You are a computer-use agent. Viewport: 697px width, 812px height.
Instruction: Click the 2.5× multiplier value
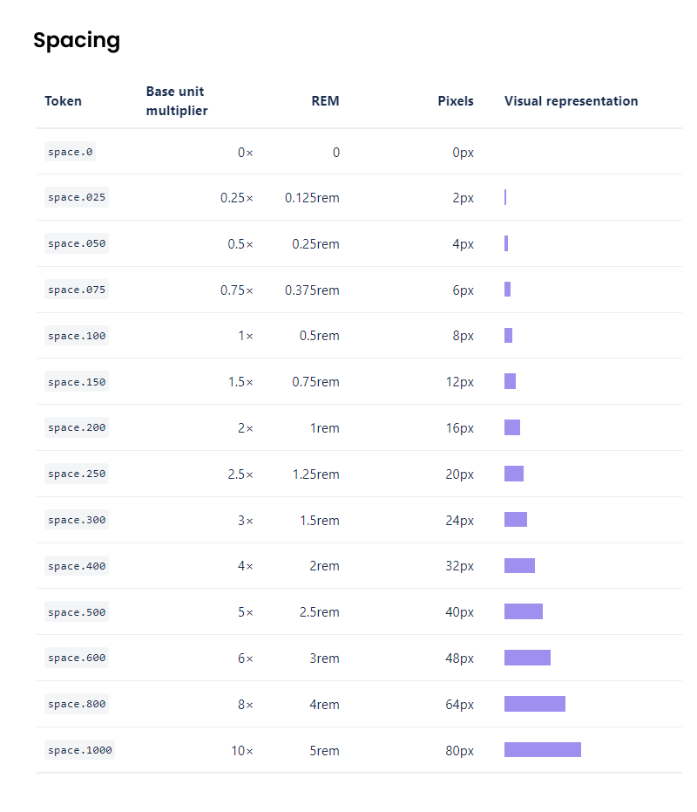click(x=237, y=474)
